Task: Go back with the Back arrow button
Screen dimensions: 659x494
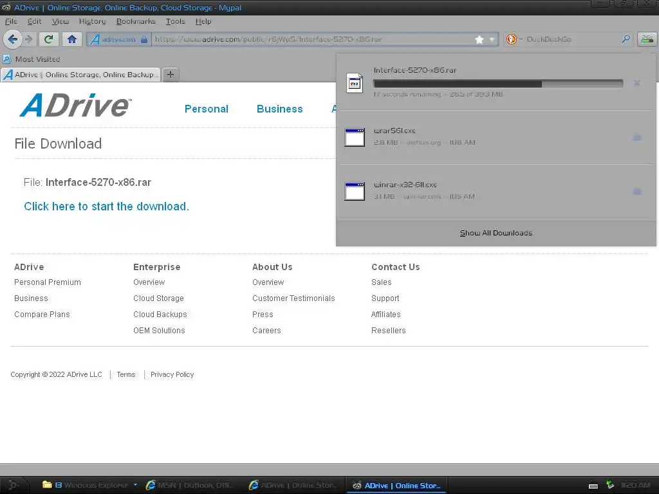Action: pos(13,39)
